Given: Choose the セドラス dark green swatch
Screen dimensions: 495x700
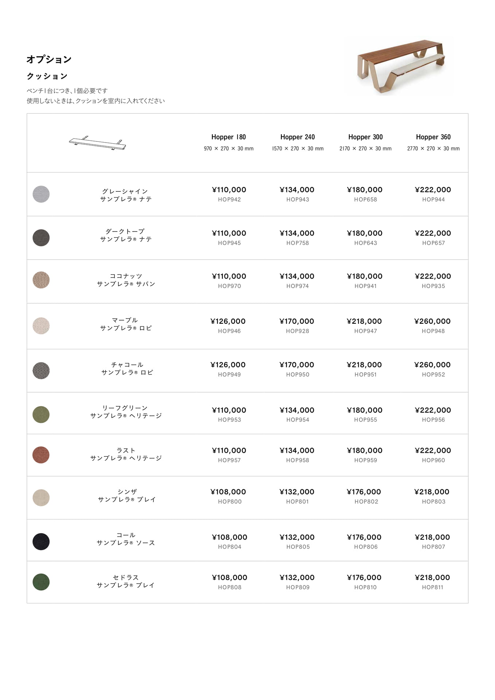Looking at the screenshot, I should click(41, 582).
